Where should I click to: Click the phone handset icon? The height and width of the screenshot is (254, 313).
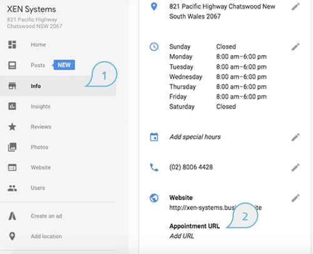[154, 168]
